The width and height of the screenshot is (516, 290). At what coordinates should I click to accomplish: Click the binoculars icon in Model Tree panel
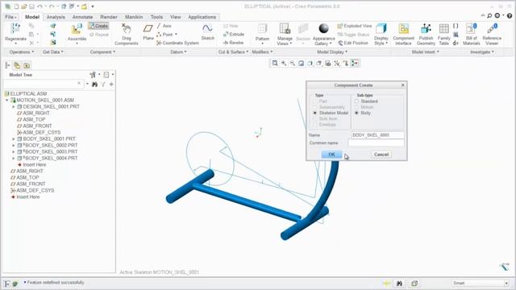tap(95, 85)
